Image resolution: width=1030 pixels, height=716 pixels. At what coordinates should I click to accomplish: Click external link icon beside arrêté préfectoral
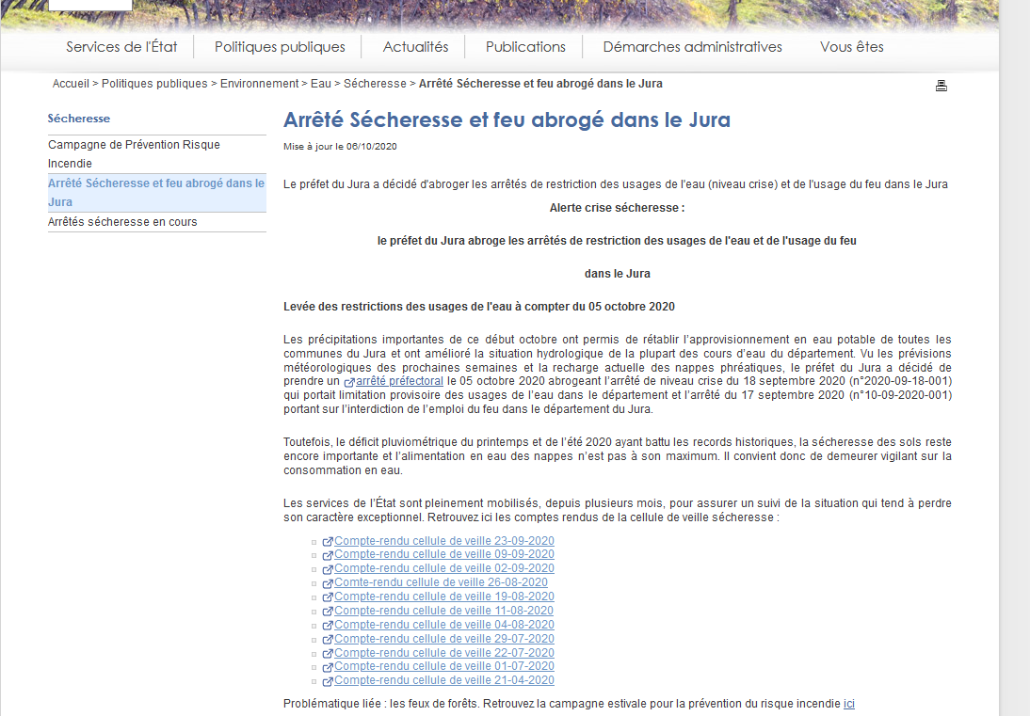pyautogui.click(x=349, y=382)
